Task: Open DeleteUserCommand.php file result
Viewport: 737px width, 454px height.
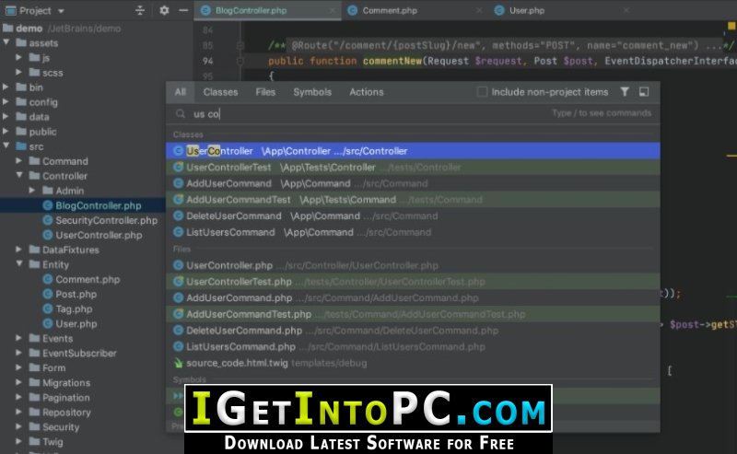Action: tap(413, 331)
